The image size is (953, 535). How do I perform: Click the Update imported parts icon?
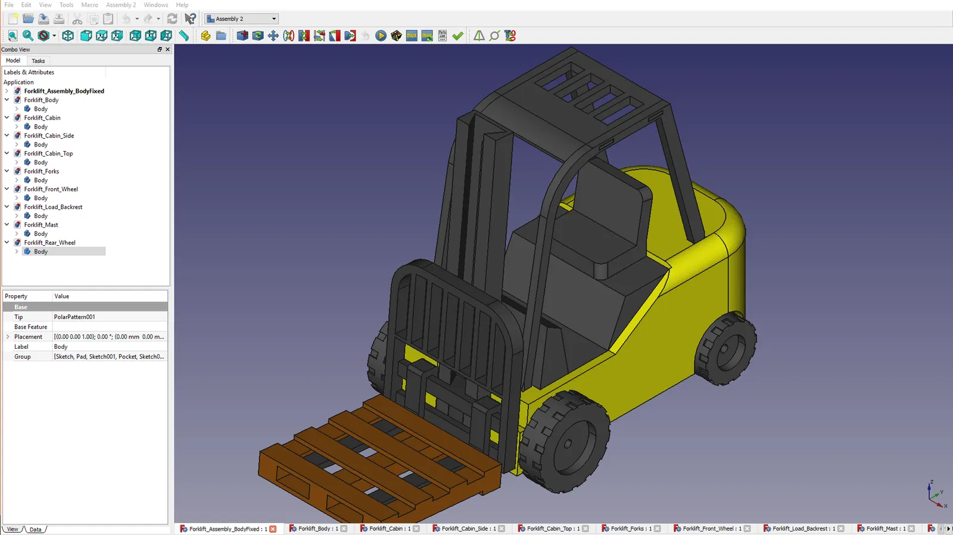[x=258, y=36]
